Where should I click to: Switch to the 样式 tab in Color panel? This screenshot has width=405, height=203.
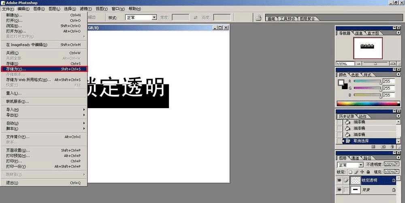tap(367, 75)
